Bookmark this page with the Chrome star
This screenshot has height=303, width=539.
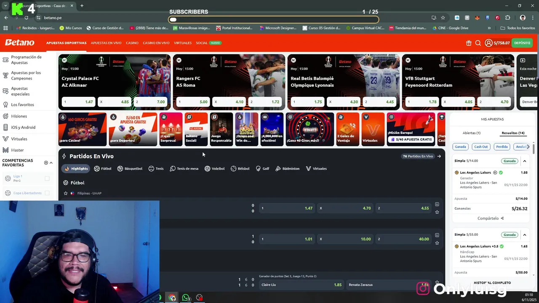click(x=443, y=18)
